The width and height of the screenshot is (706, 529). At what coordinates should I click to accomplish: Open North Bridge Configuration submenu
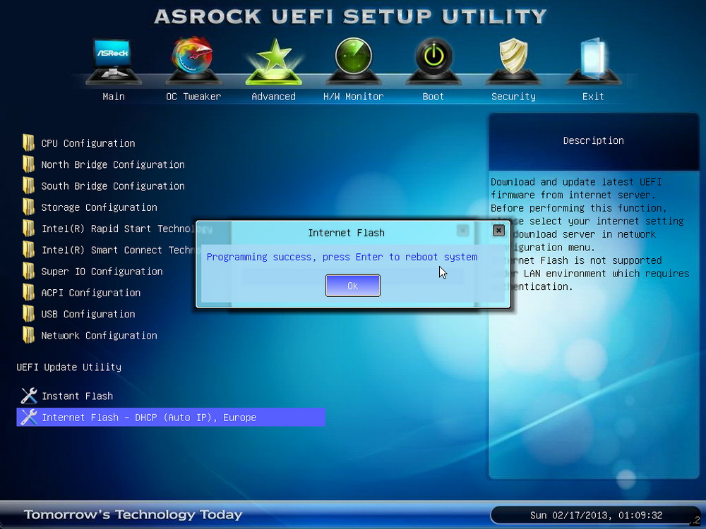[x=113, y=164]
